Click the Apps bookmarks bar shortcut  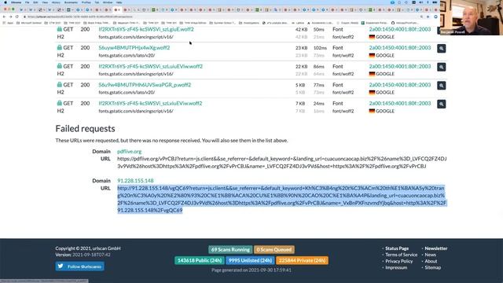point(9,23)
